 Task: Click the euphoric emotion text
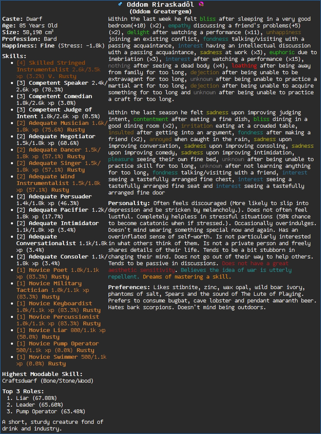[283, 52]
